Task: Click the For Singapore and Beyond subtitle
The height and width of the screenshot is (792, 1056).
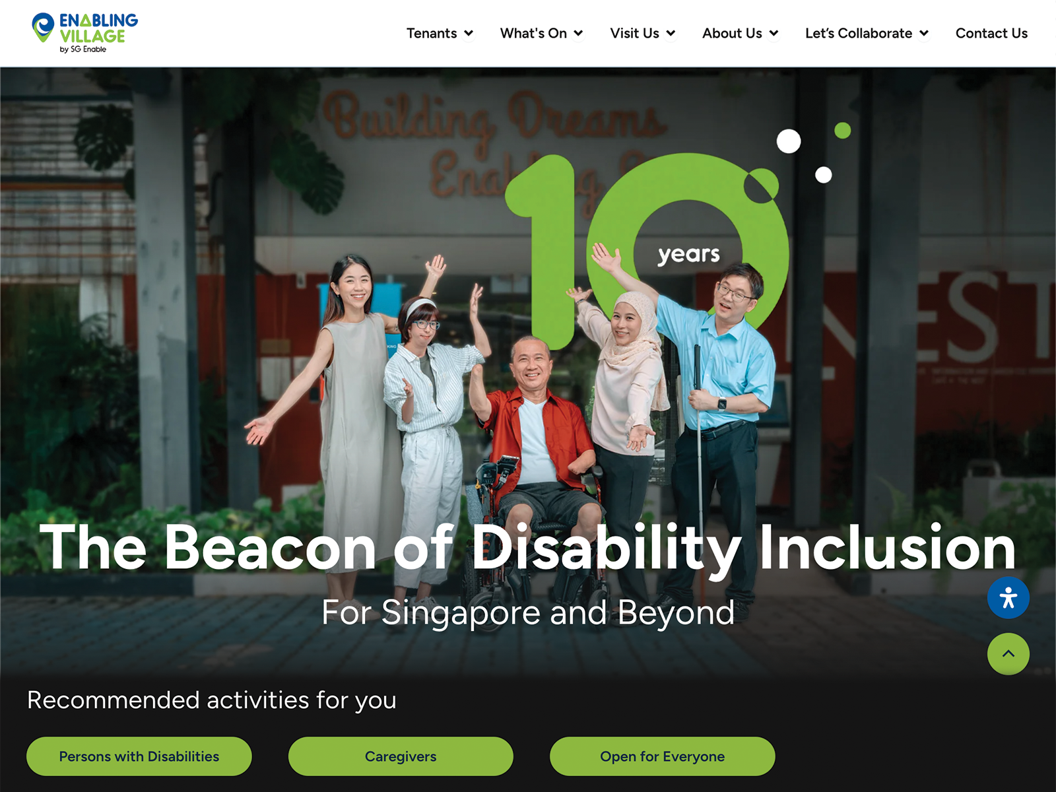Action: 528,612
